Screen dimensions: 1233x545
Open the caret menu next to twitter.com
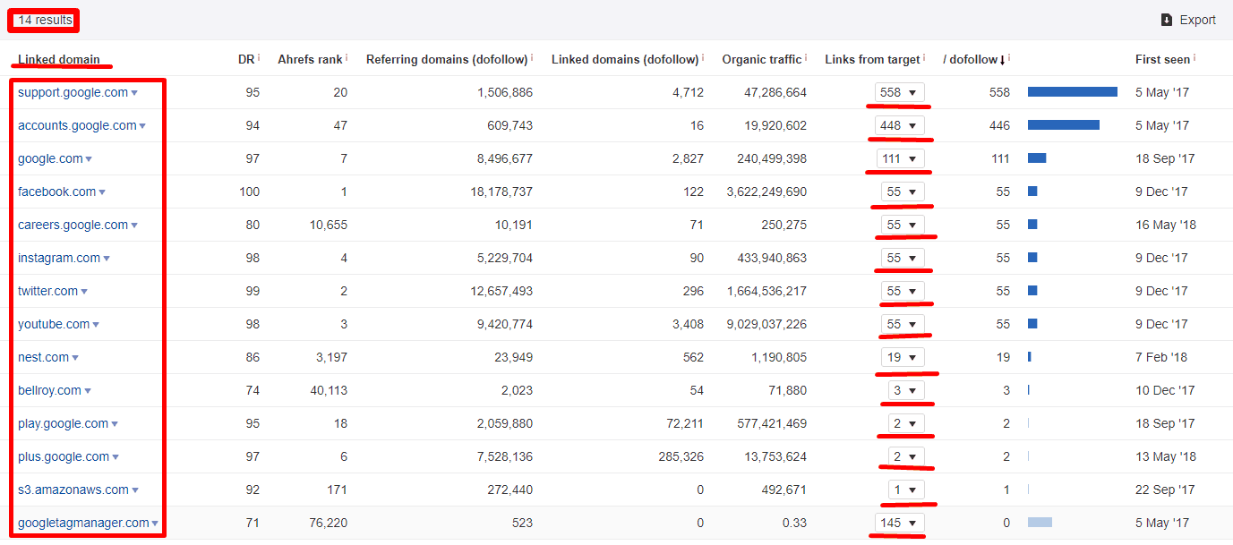[84, 292]
